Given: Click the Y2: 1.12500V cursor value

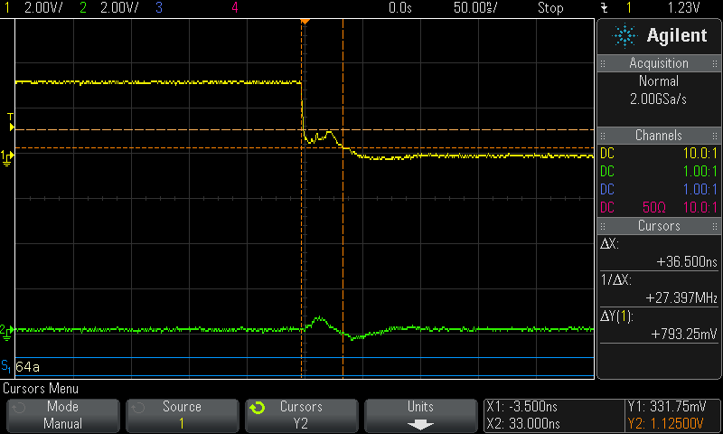Looking at the screenshot, I should (x=666, y=424).
